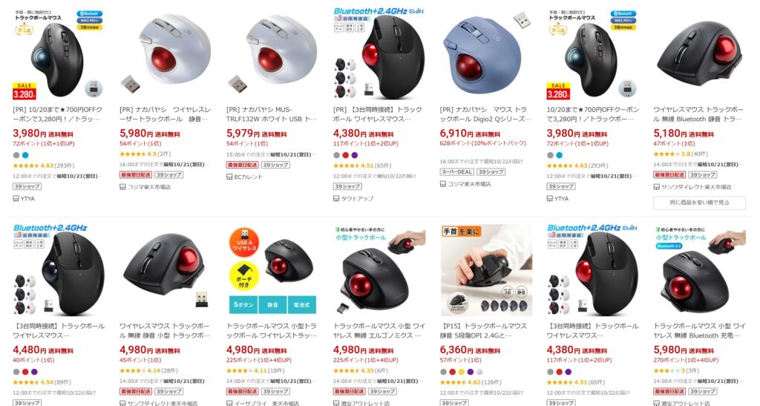Click 最強翌日配送 badge above ECカレント
Viewport: 760px width, 406px height.
[243, 166]
